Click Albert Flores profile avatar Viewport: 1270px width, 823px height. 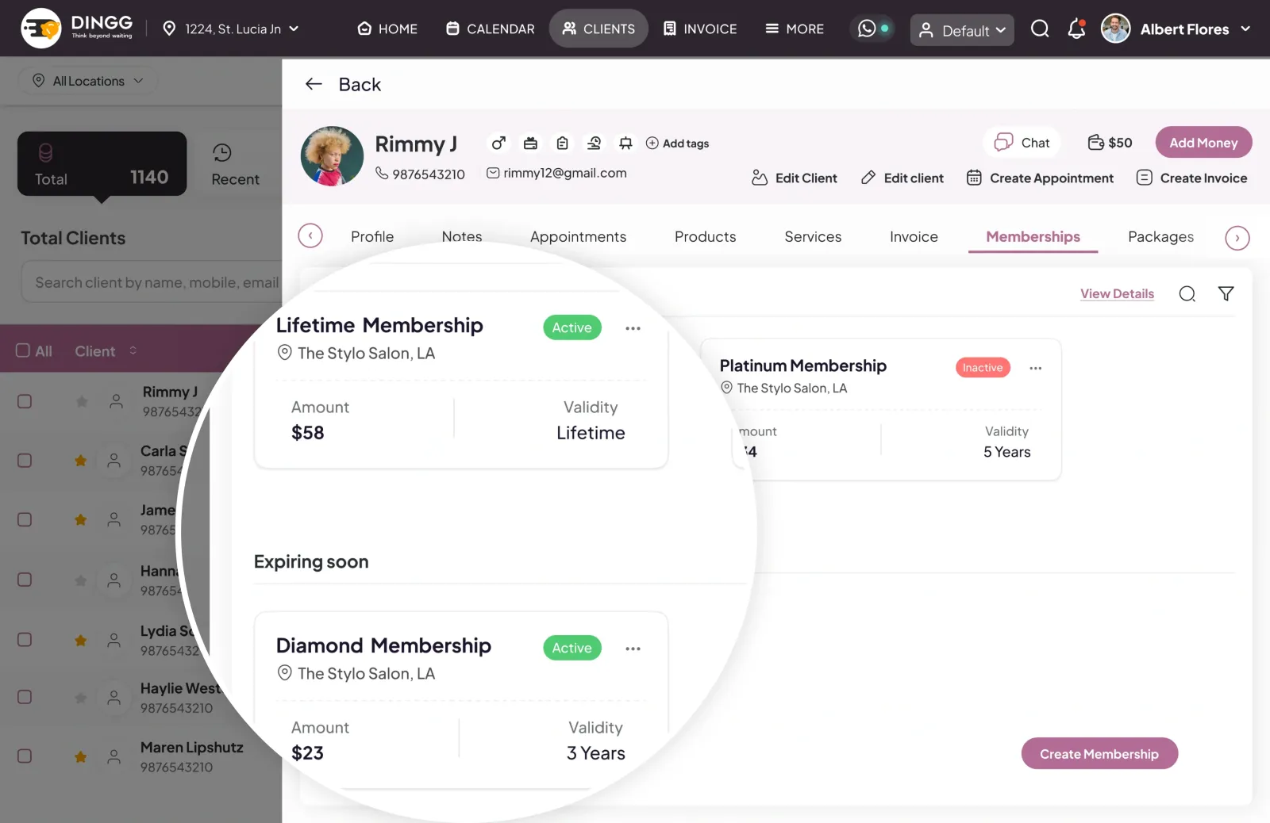coord(1115,29)
